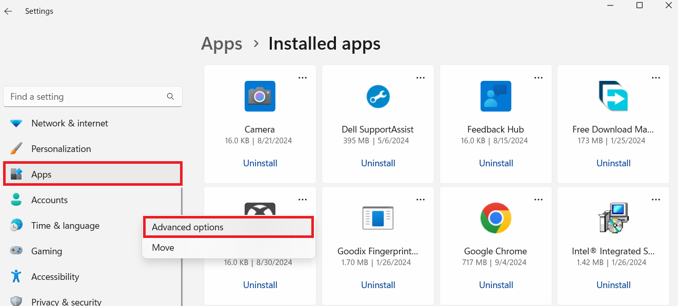
Task: Click the Privacy & security shield icon
Action: (x=16, y=301)
